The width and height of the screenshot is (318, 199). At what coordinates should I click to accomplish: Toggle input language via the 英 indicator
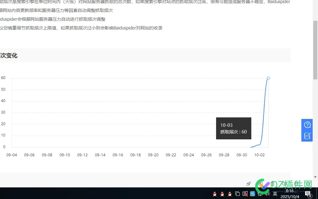coord(275,194)
